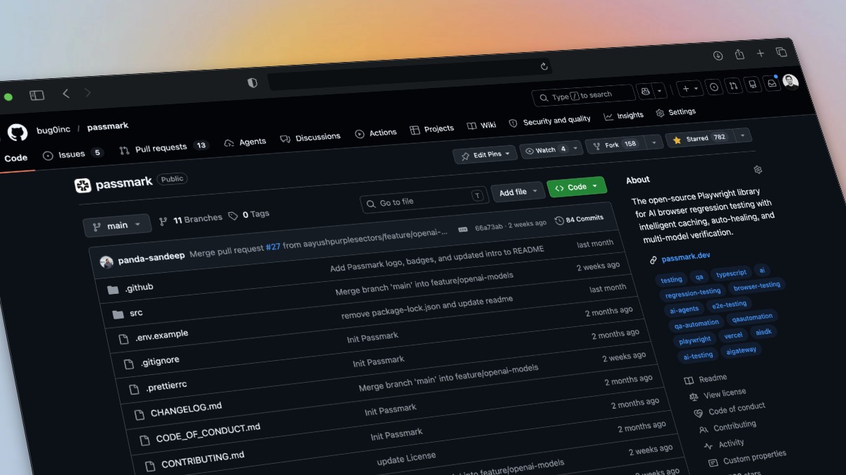
Task: Open starred lists dropdown arrow
Action: tap(743, 135)
